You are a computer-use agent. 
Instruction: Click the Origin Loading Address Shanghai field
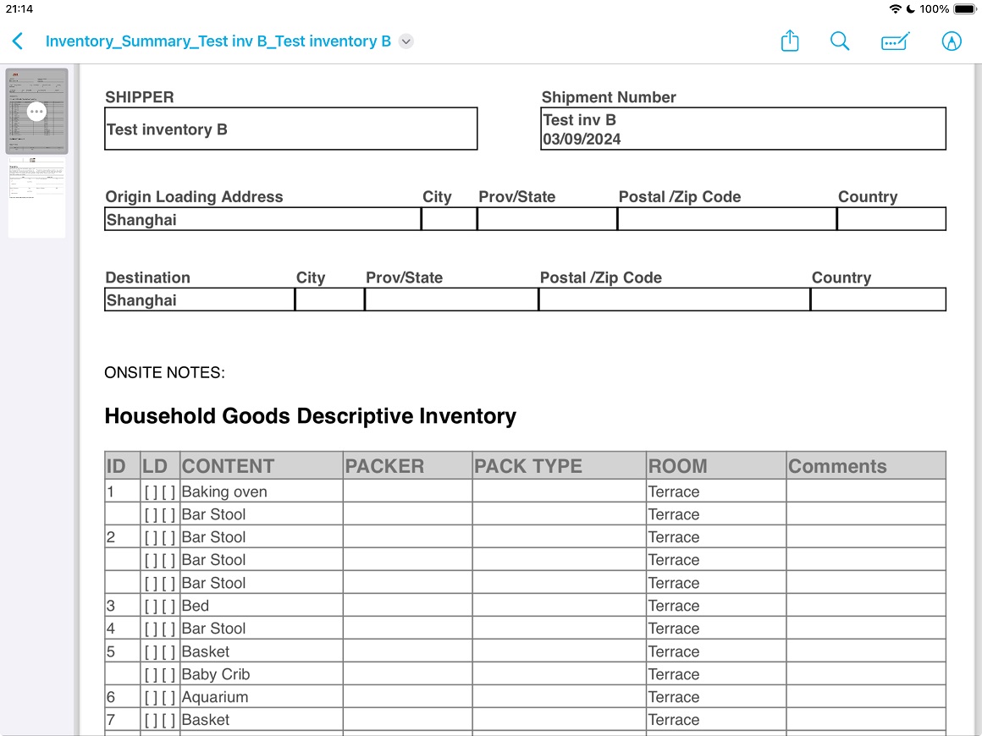pos(262,220)
